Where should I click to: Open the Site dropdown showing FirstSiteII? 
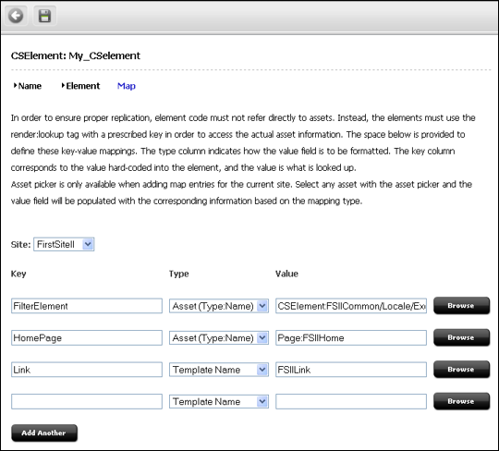coord(64,244)
